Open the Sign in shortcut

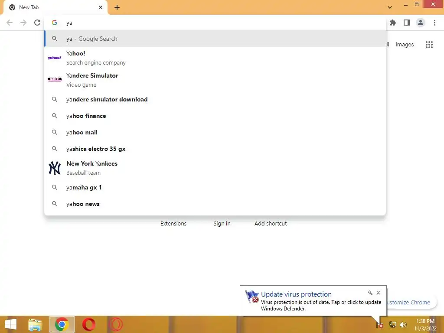(x=222, y=223)
